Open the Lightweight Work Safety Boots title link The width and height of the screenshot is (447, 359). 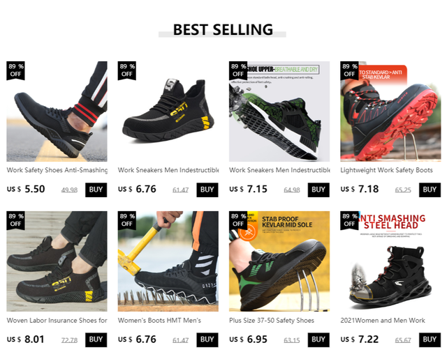386,170
